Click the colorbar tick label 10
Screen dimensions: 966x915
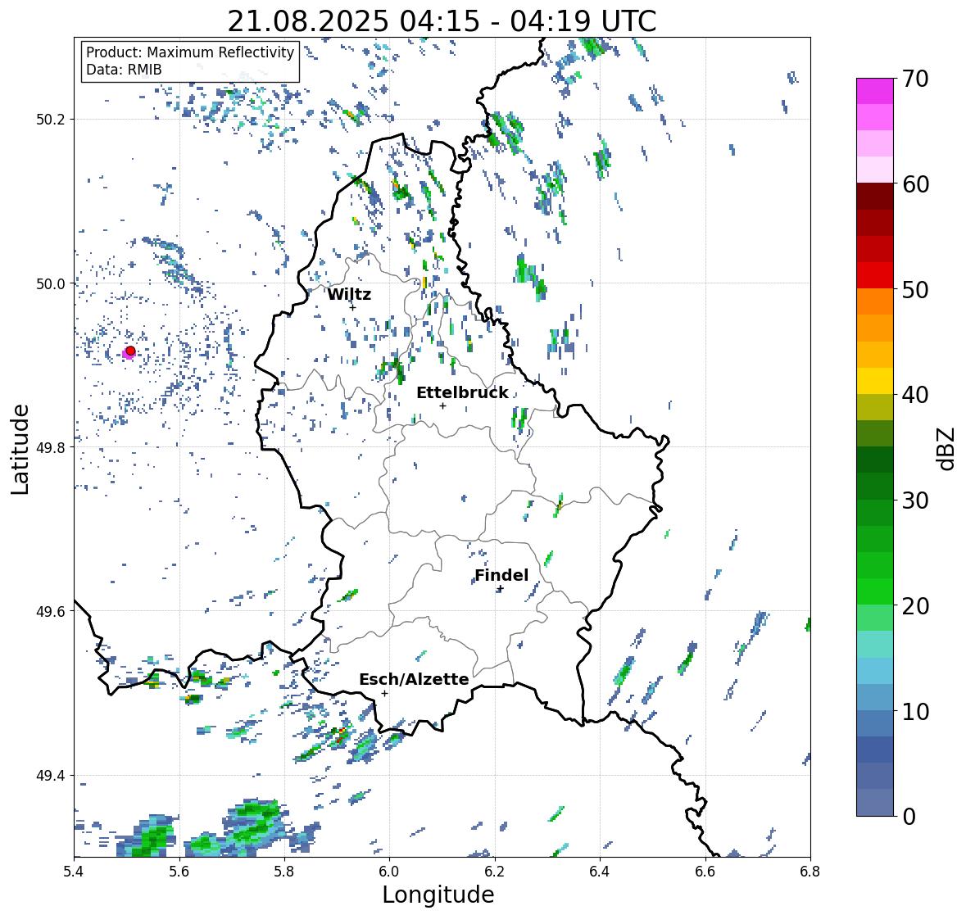pos(915,711)
